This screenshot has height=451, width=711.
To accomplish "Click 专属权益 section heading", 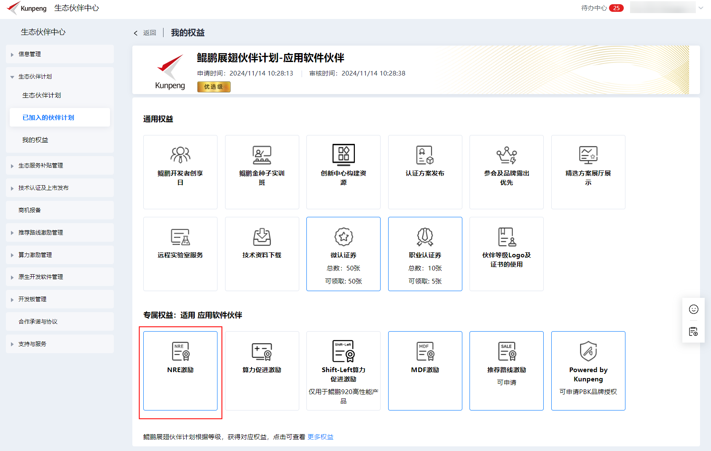I will pos(193,315).
